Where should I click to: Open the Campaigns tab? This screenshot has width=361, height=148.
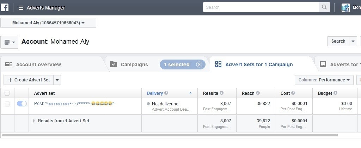coord(134,64)
